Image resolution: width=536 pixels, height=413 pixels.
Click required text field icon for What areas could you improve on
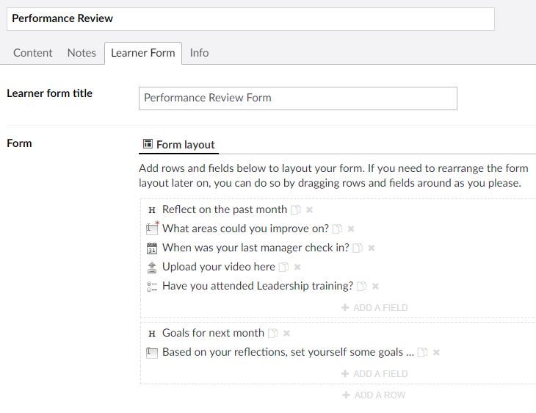[153, 228]
